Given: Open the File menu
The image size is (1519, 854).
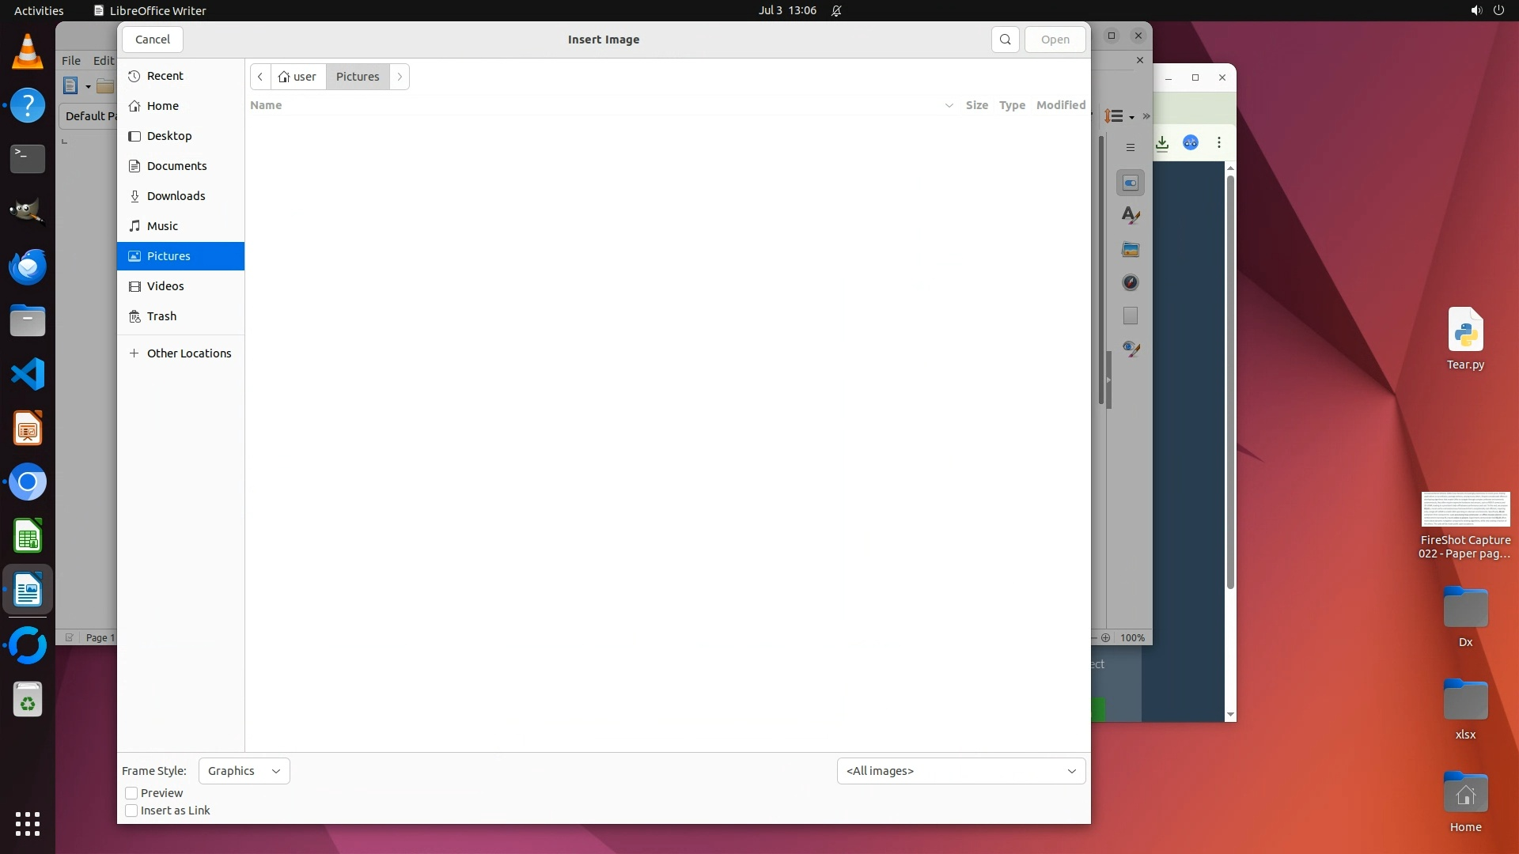Looking at the screenshot, I should point(71,61).
